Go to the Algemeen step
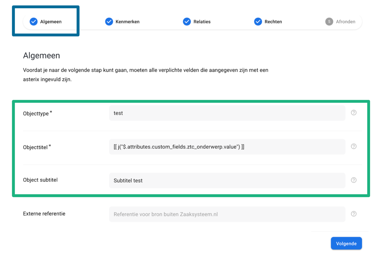 [45, 22]
